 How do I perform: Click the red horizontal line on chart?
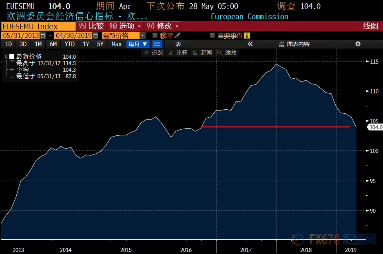pos(276,127)
